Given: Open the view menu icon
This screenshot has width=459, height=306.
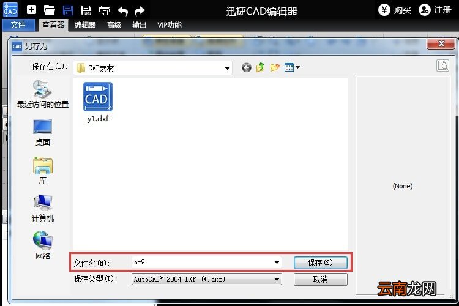Looking at the screenshot, I should (x=292, y=68).
